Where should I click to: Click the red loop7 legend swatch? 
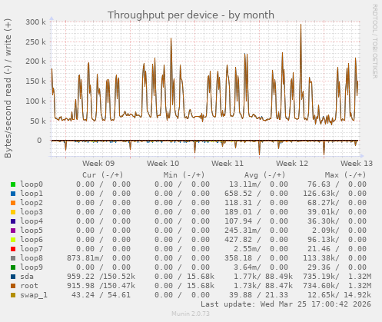pyautogui.click(x=13, y=249)
